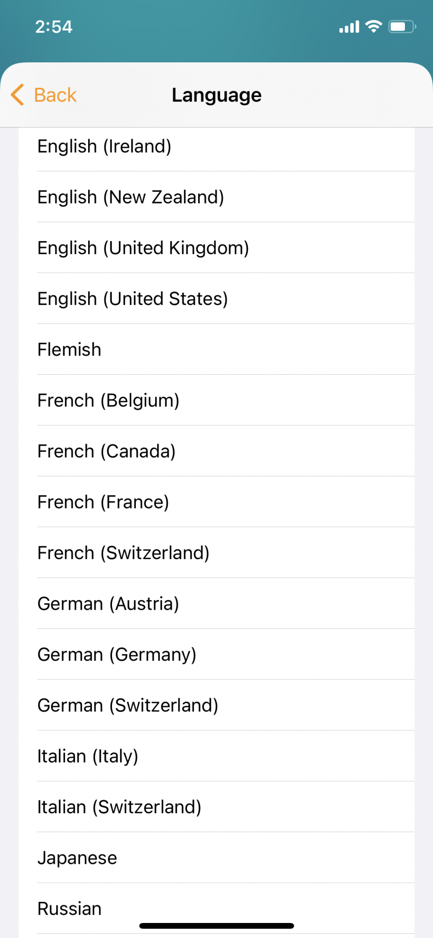The height and width of the screenshot is (938, 433).
Task: Pick German (Switzerland) option
Action: click(216, 705)
